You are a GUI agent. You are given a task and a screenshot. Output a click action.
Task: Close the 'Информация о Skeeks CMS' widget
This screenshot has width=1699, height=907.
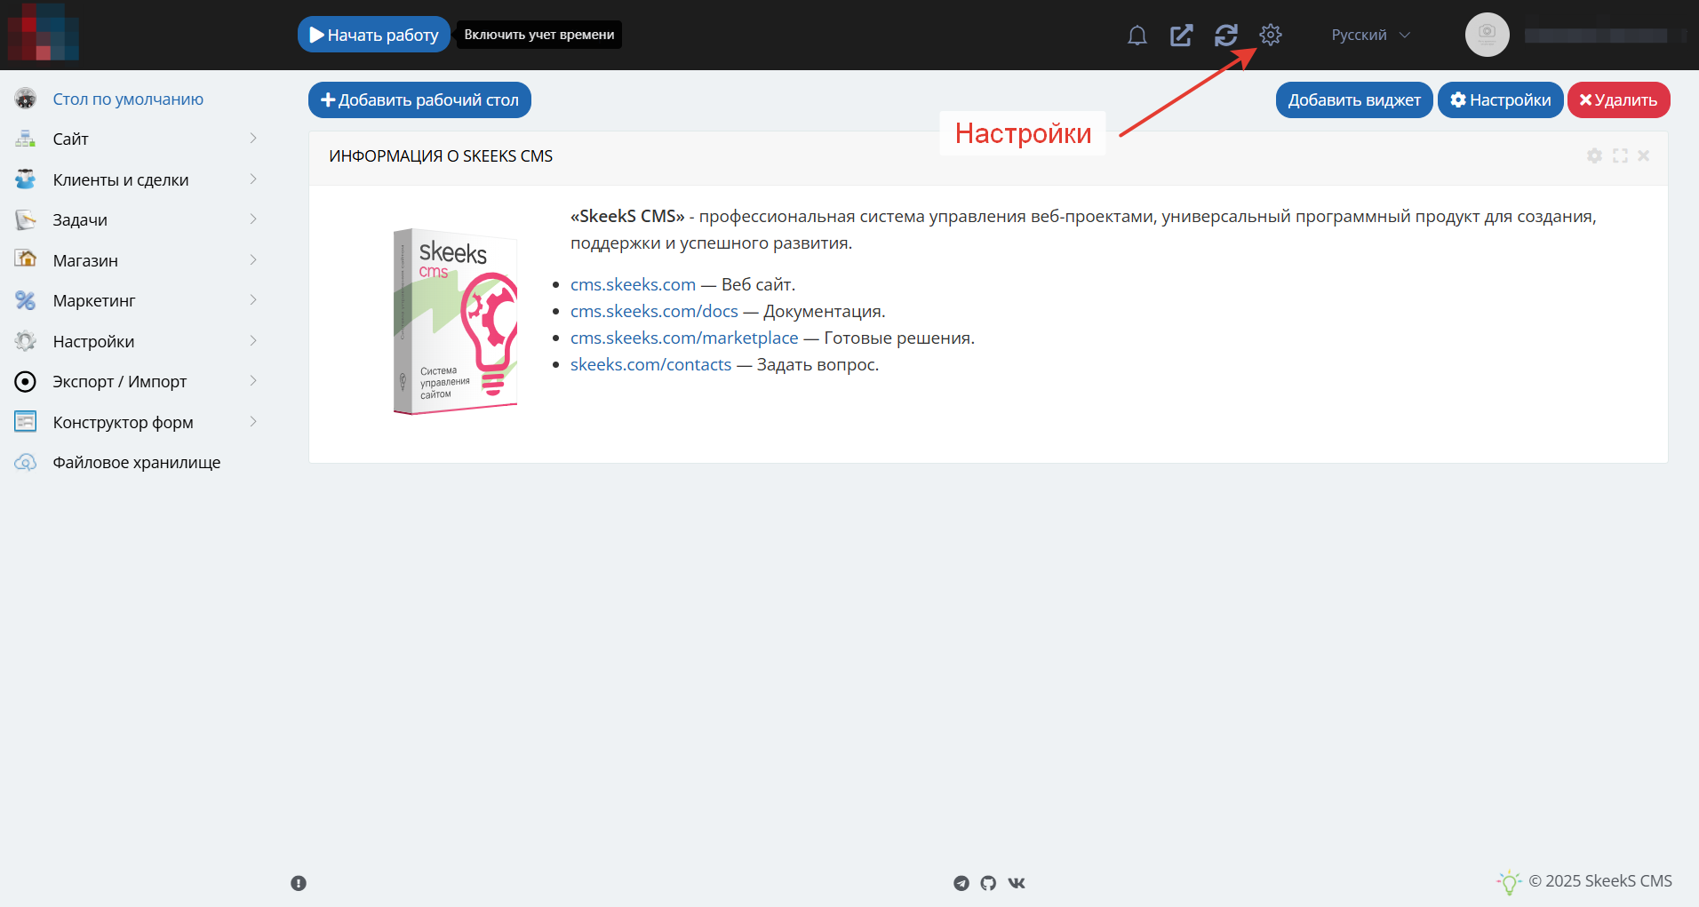pyautogui.click(x=1644, y=155)
